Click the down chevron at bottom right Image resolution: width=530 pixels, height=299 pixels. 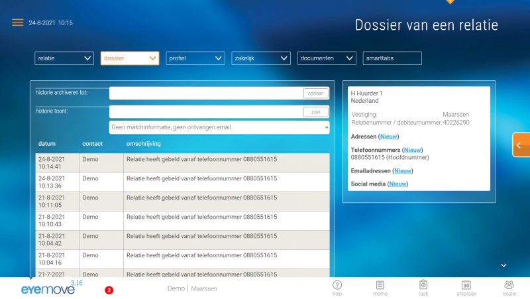(503, 265)
